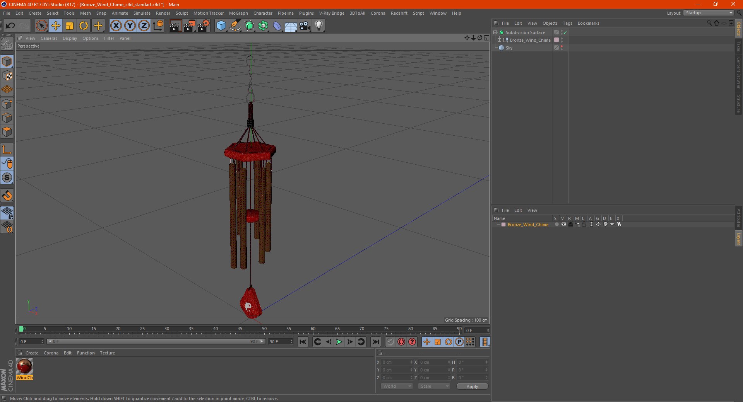
Task: Click the Coordinate System toolbar icon
Action: [158, 26]
